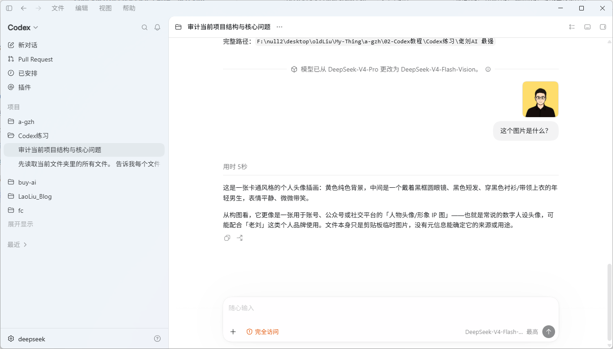Toggle 完全访问 permission mode
Screen dimensions: 613x349
[263, 332]
